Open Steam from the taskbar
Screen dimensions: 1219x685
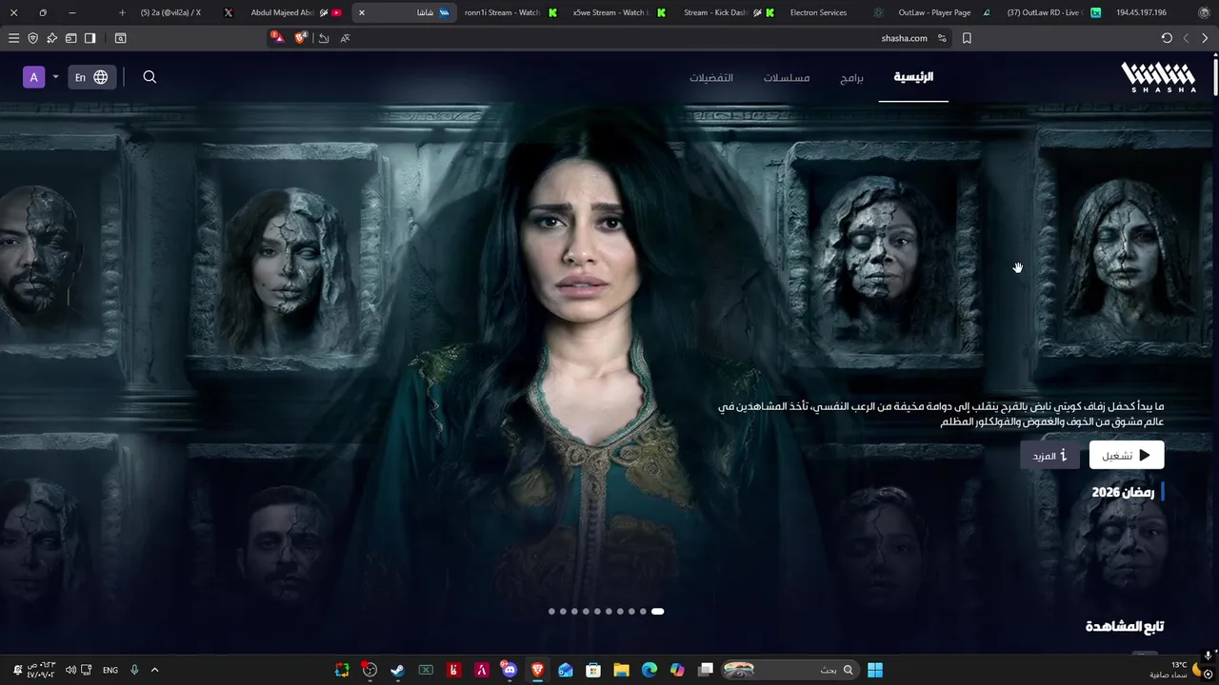pyautogui.click(x=397, y=670)
